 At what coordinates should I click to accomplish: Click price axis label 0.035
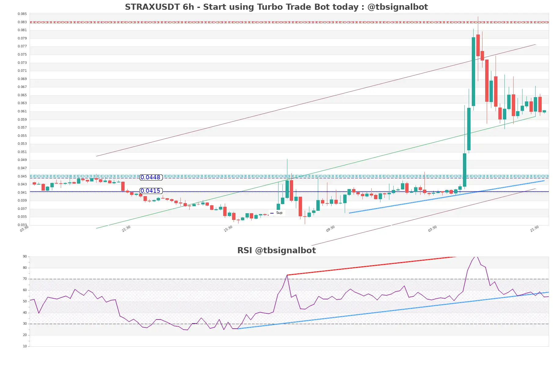tap(22, 217)
